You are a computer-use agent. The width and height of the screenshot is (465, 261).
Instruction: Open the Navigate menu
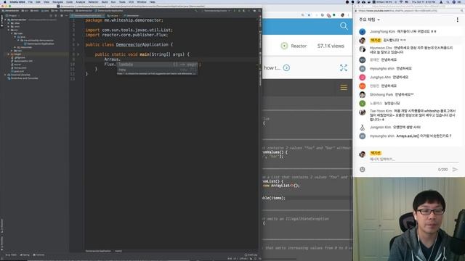pos(57,2)
